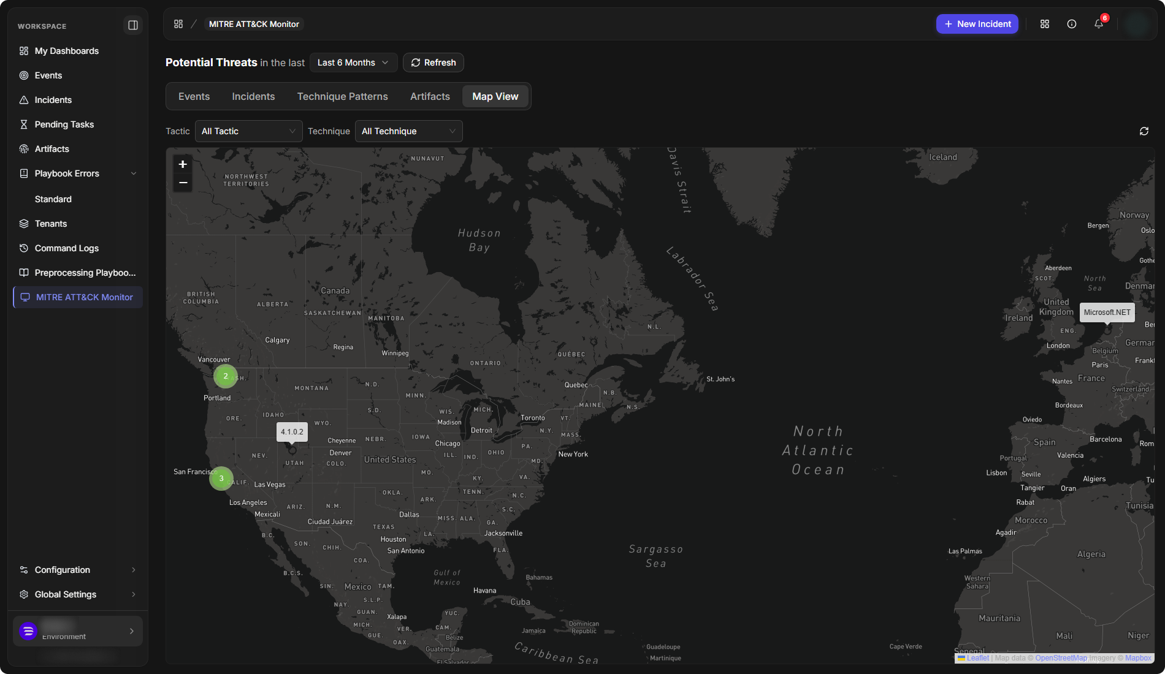The height and width of the screenshot is (674, 1165).
Task: Click the breadcrumb dashboard grid icon
Action: 178,24
